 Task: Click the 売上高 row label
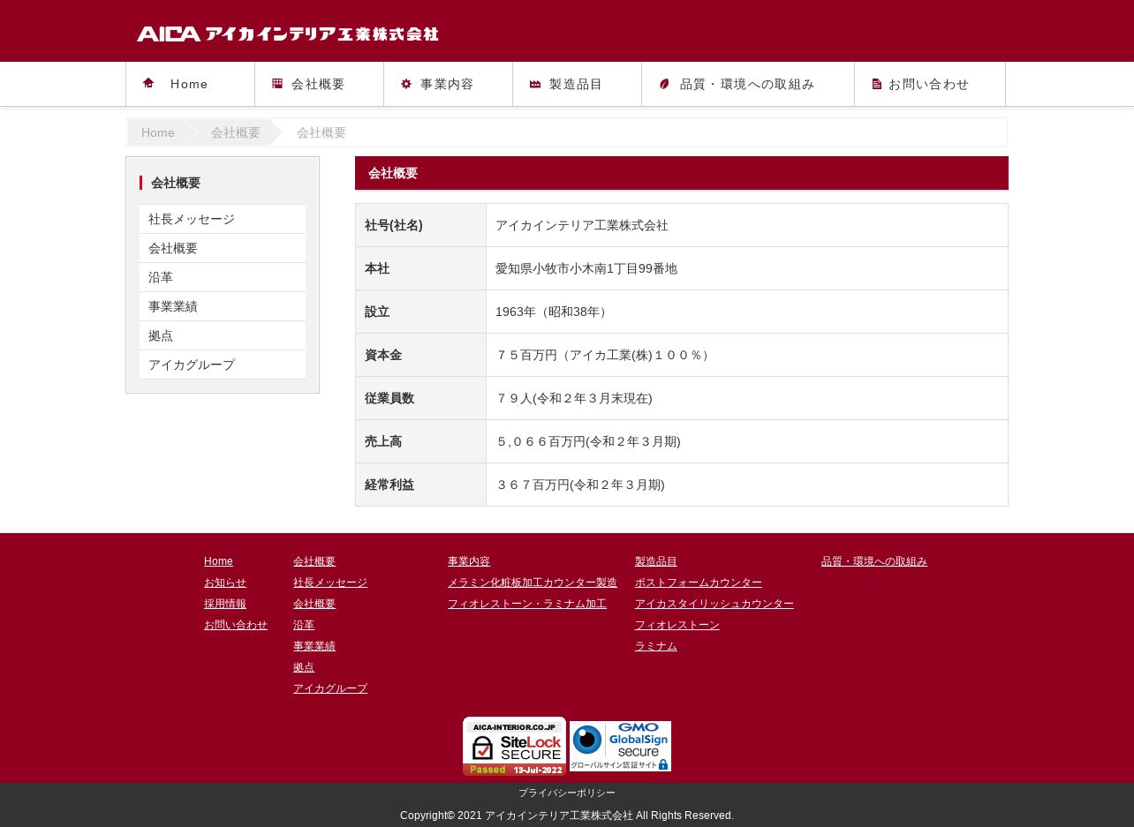(x=383, y=441)
